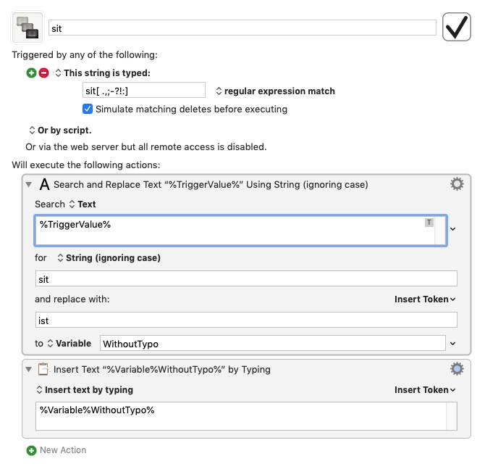Click the web server remote access notice
The height and width of the screenshot is (472, 485).
146,146
